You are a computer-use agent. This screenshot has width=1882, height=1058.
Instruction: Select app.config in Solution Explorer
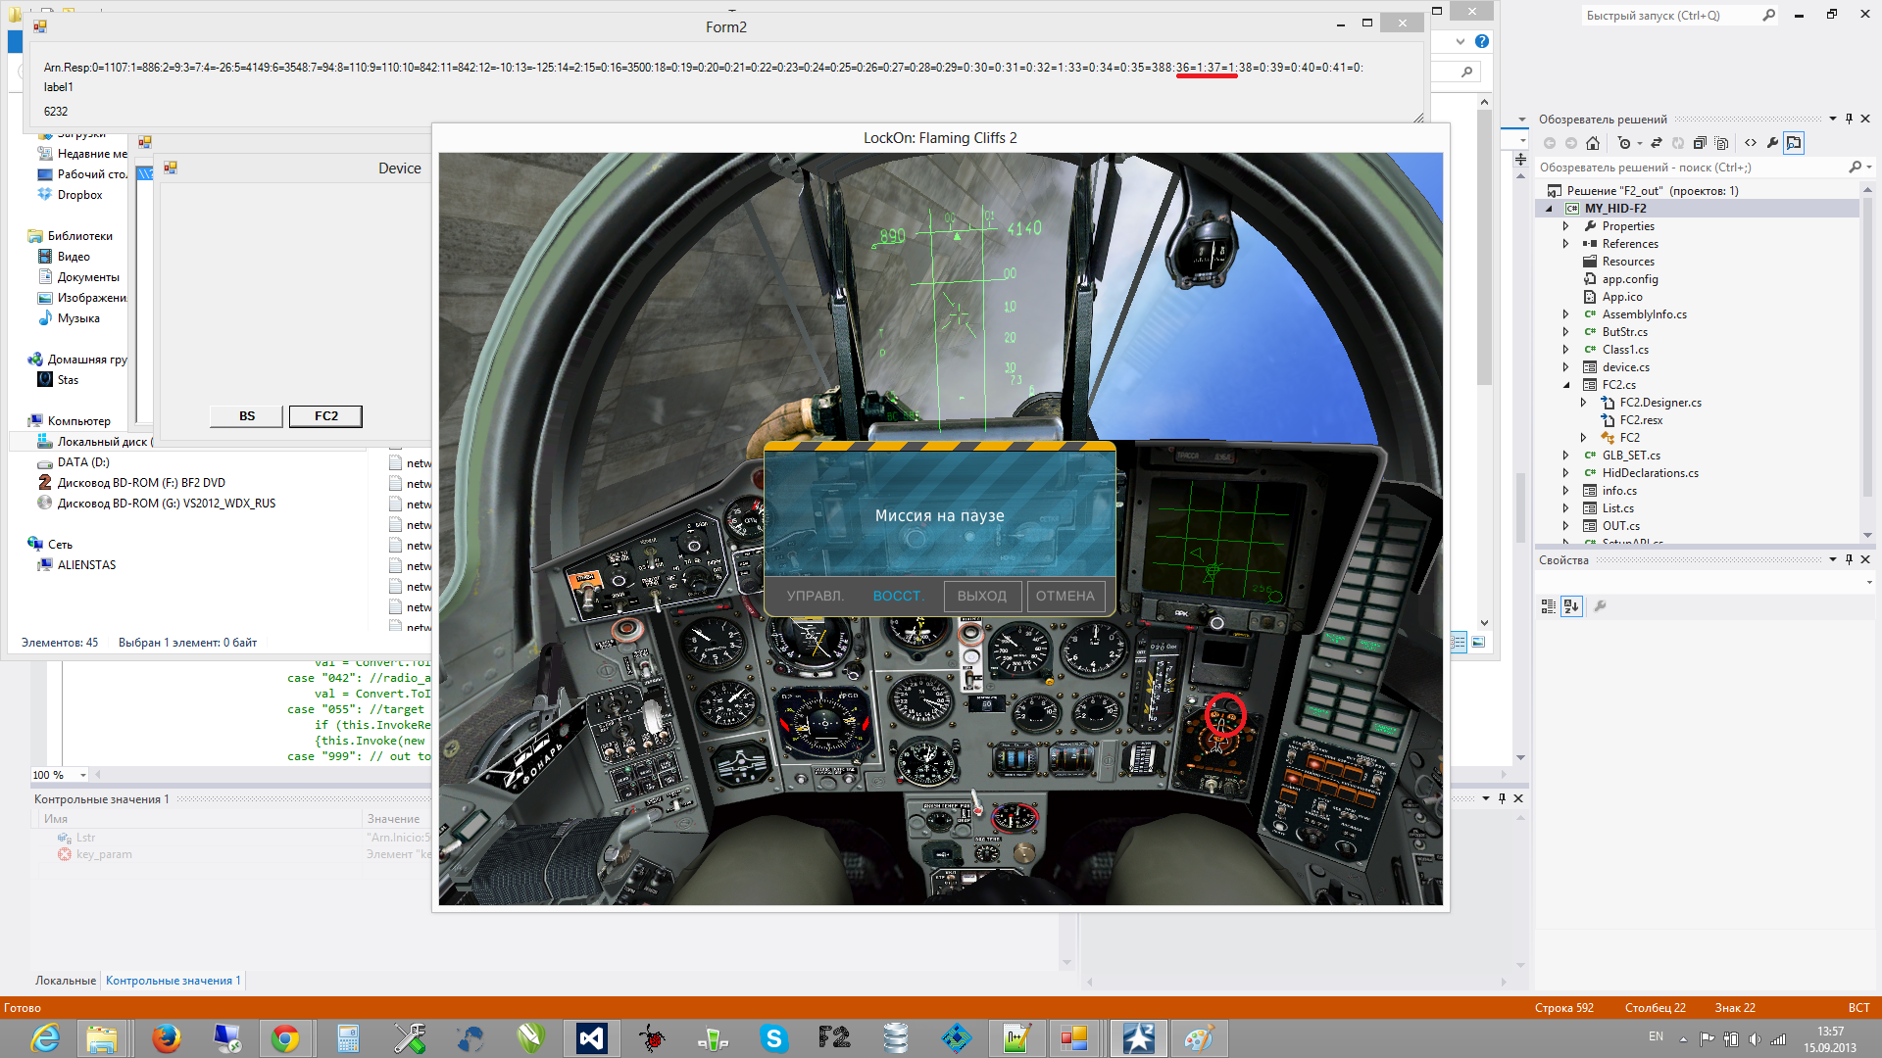(x=1629, y=279)
